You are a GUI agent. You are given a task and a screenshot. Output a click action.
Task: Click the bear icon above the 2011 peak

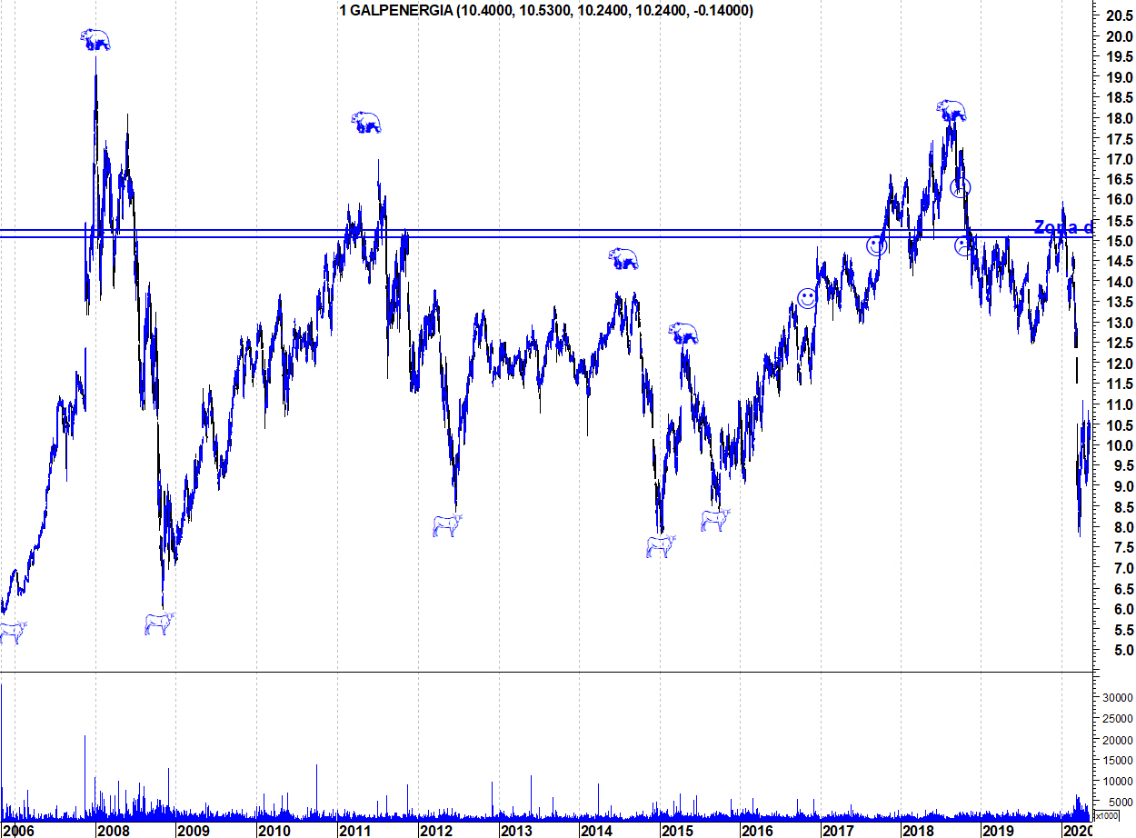coord(366,123)
